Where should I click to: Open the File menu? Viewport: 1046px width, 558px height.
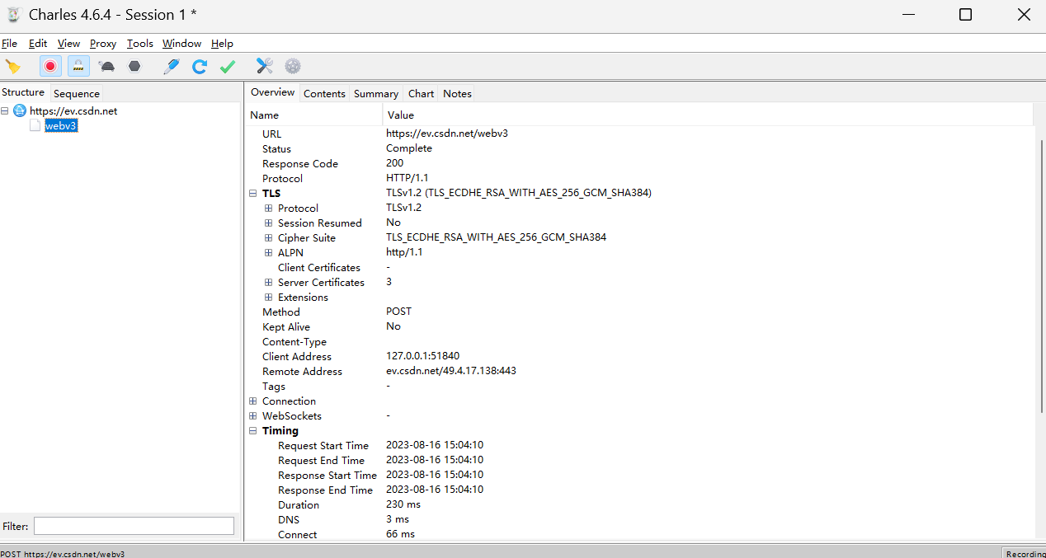tap(9, 44)
